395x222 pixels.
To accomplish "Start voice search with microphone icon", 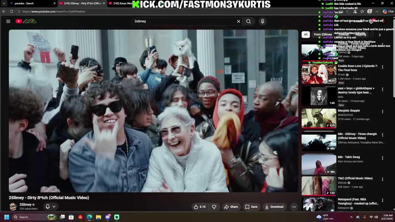I will tap(262, 21).
